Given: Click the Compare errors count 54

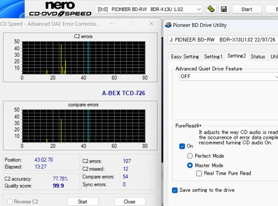Looking at the screenshot, I should tap(125, 177).
